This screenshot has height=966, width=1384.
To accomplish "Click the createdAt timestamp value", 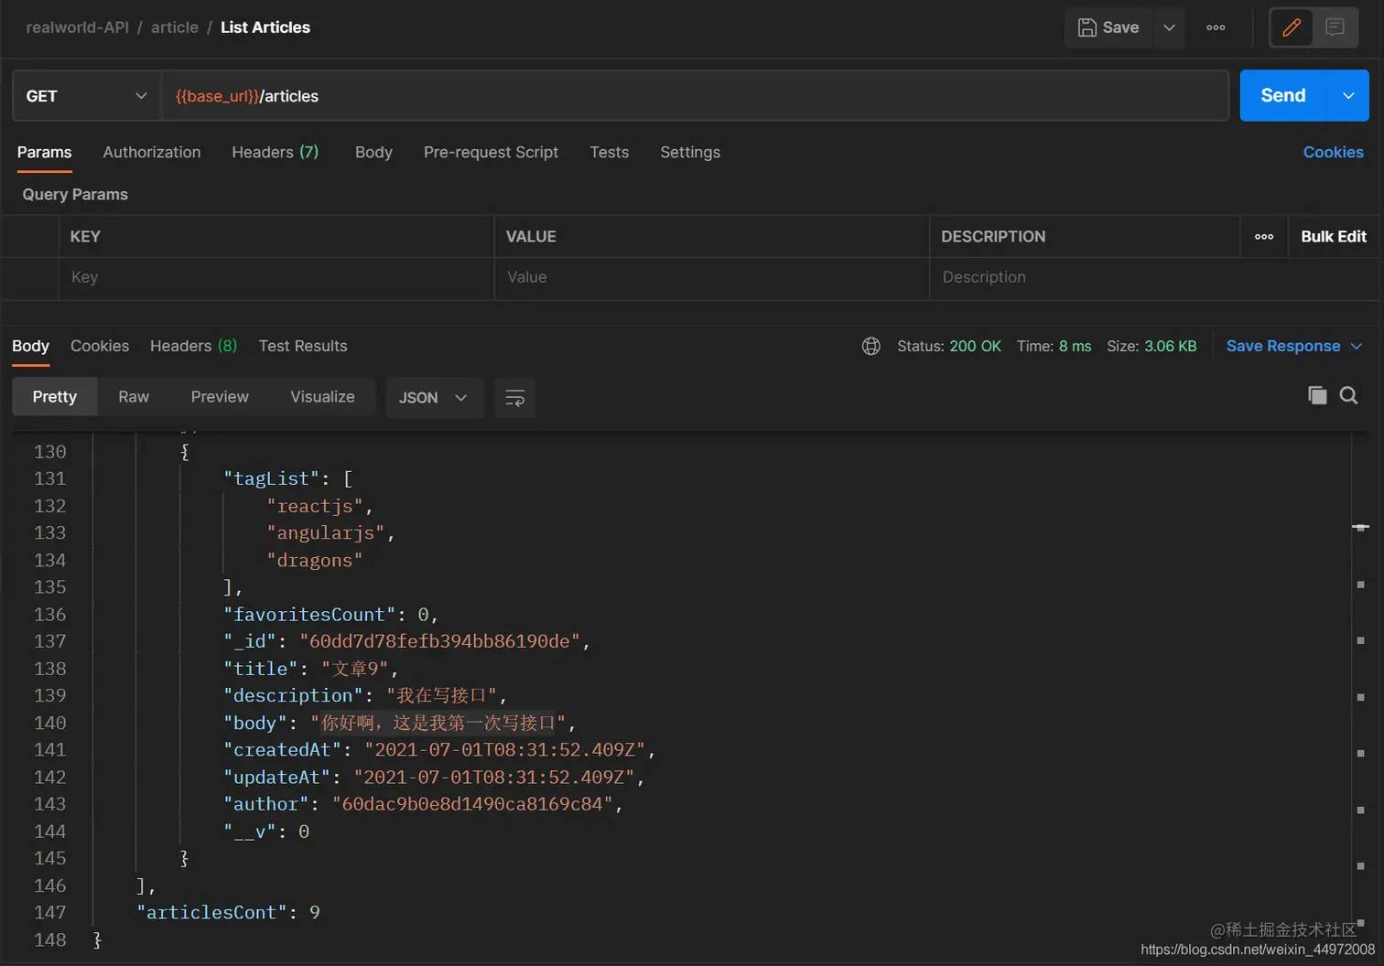I will [x=505, y=750].
